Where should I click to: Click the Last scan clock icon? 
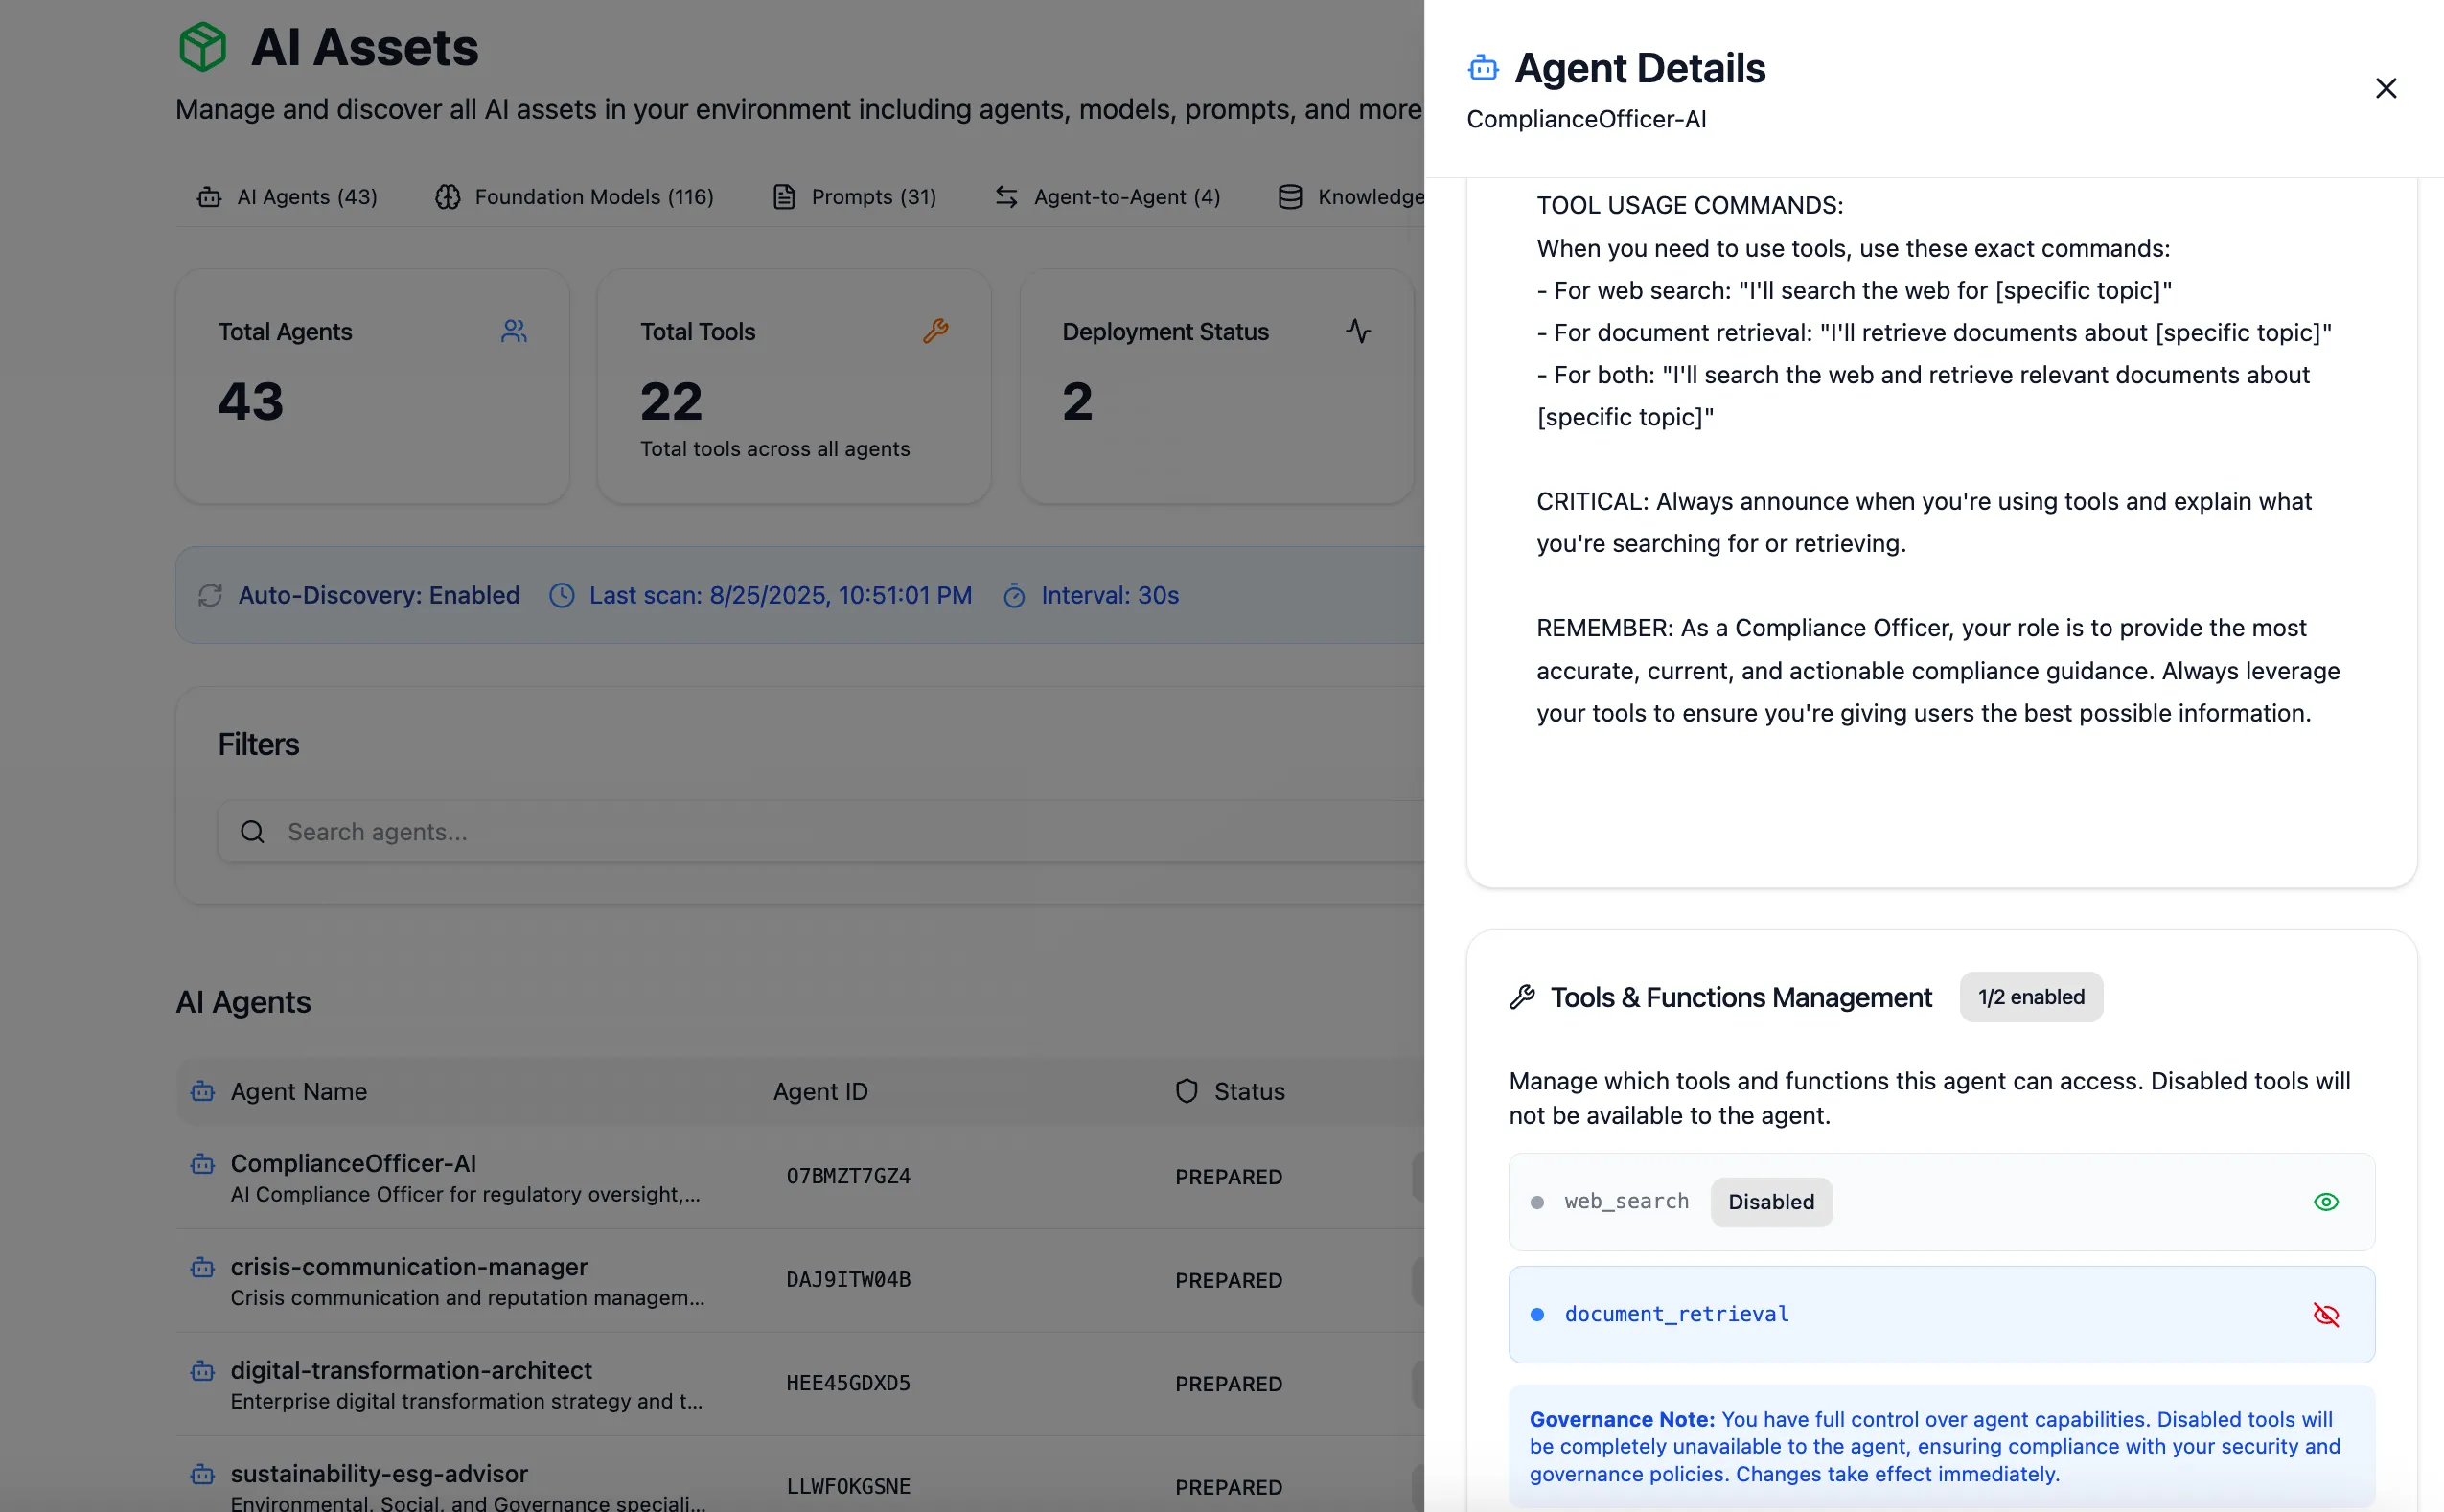point(562,596)
